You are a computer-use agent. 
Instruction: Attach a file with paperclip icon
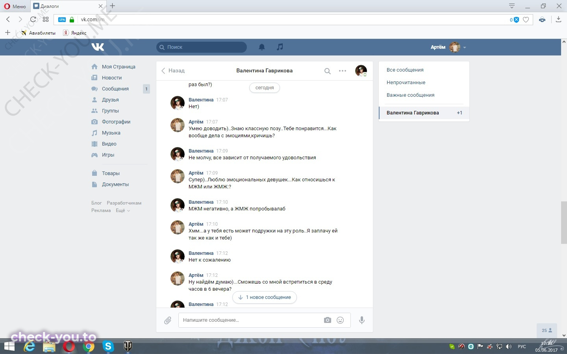tap(168, 321)
